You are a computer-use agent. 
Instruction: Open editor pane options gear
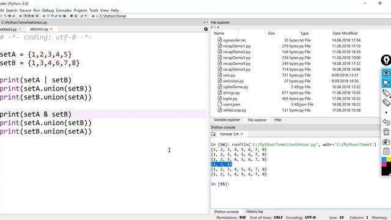click(x=206, y=29)
